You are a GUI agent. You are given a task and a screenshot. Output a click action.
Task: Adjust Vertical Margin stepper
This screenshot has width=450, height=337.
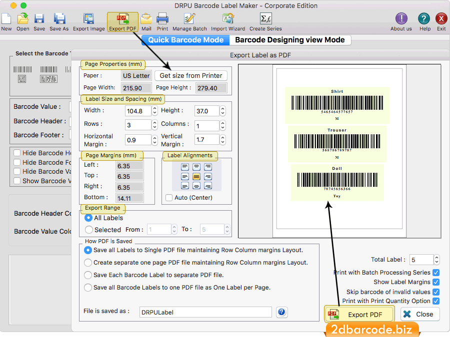[x=222, y=140]
